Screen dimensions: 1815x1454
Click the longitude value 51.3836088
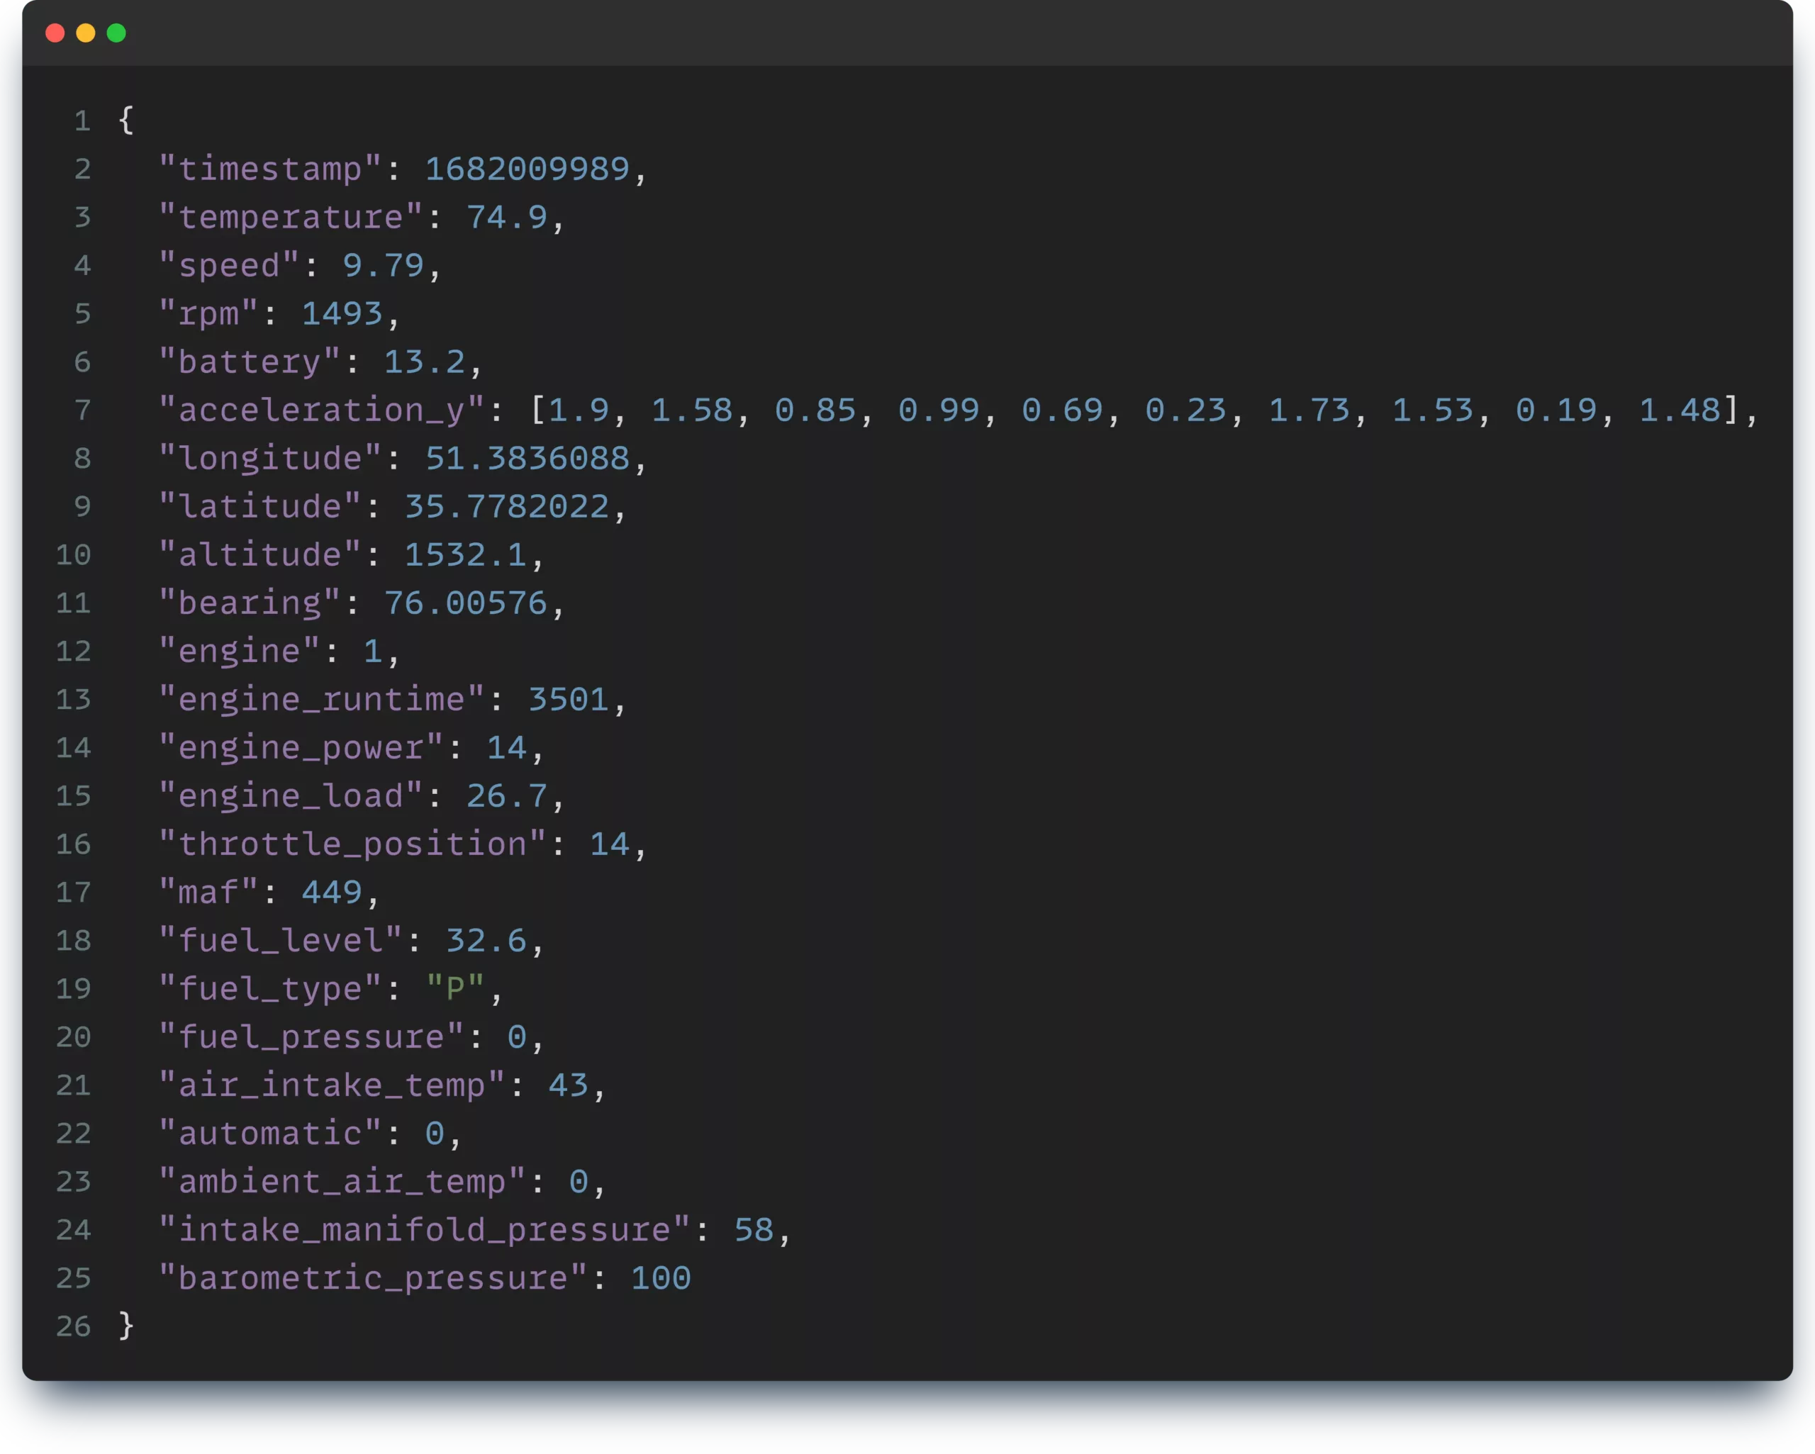tap(527, 458)
